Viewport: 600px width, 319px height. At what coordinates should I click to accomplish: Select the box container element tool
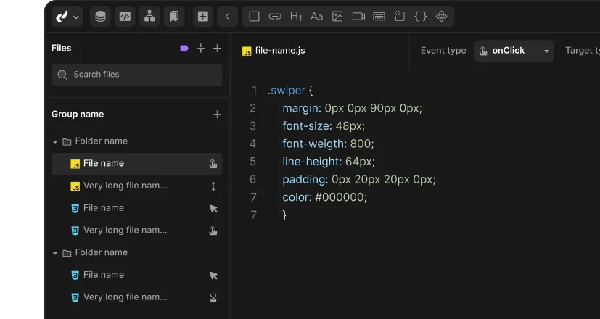tap(254, 17)
